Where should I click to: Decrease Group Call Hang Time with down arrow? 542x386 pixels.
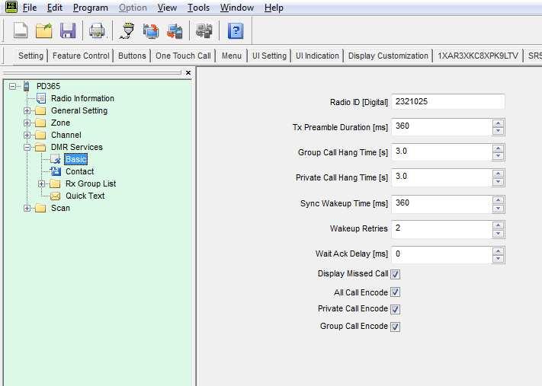(x=498, y=156)
